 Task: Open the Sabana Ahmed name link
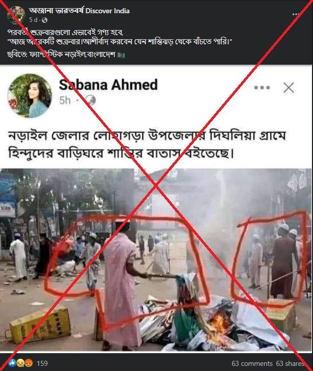[x=108, y=85]
